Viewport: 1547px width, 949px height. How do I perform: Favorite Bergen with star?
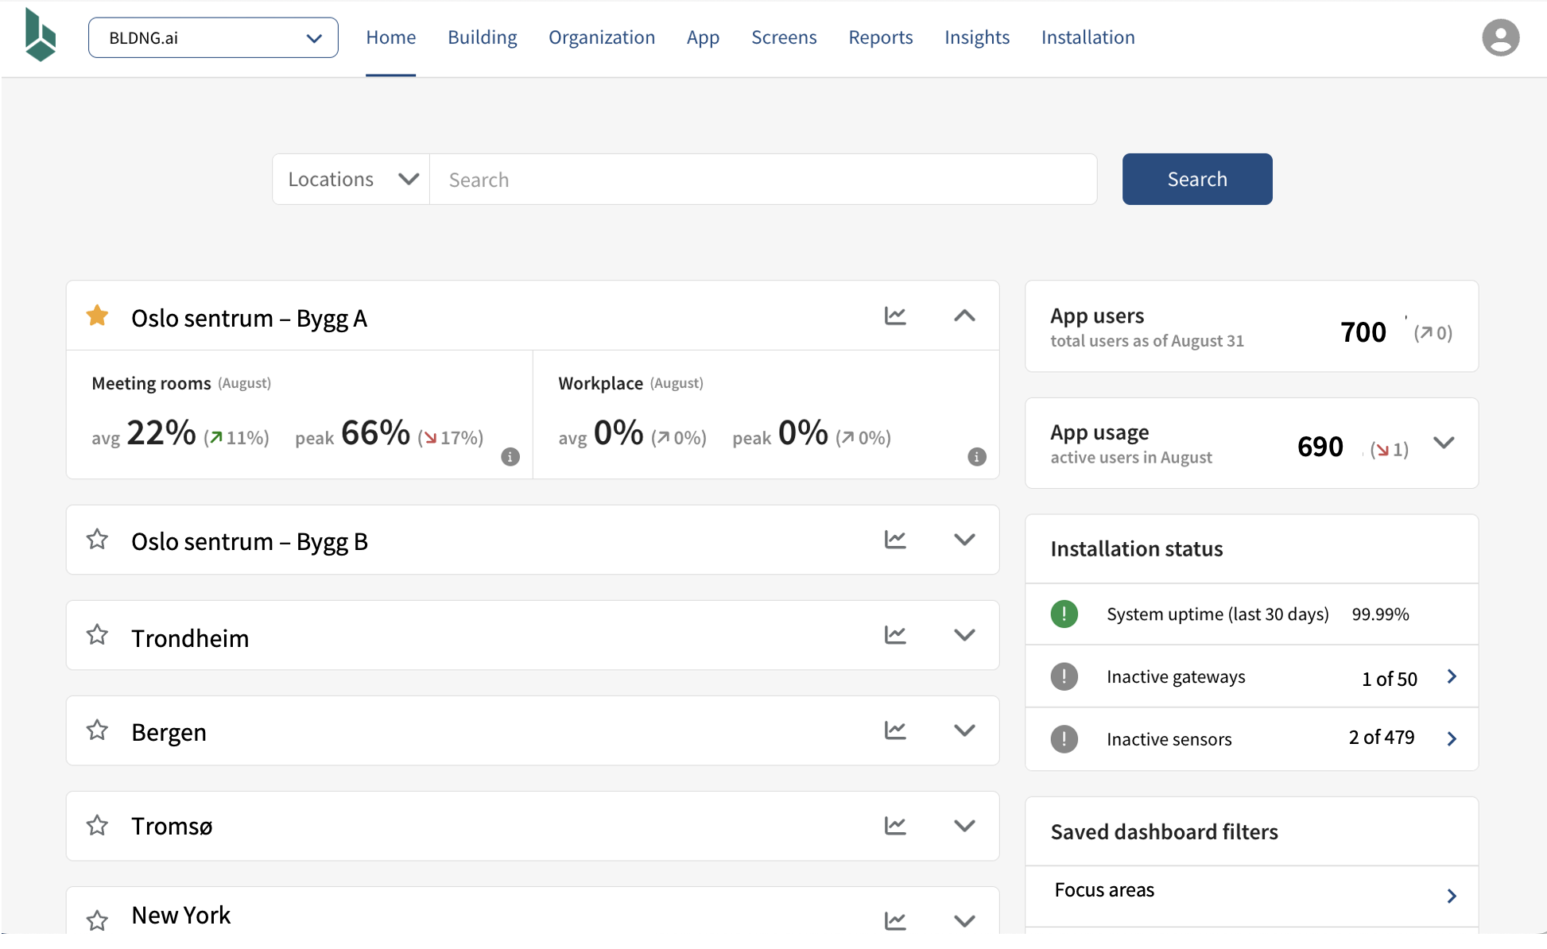click(97, 730)
